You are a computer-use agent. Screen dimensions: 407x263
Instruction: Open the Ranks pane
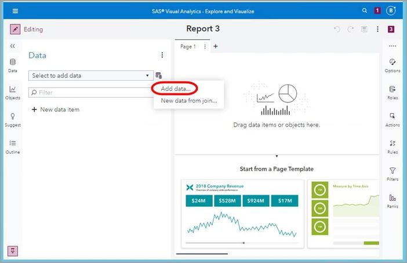[393, 201]
